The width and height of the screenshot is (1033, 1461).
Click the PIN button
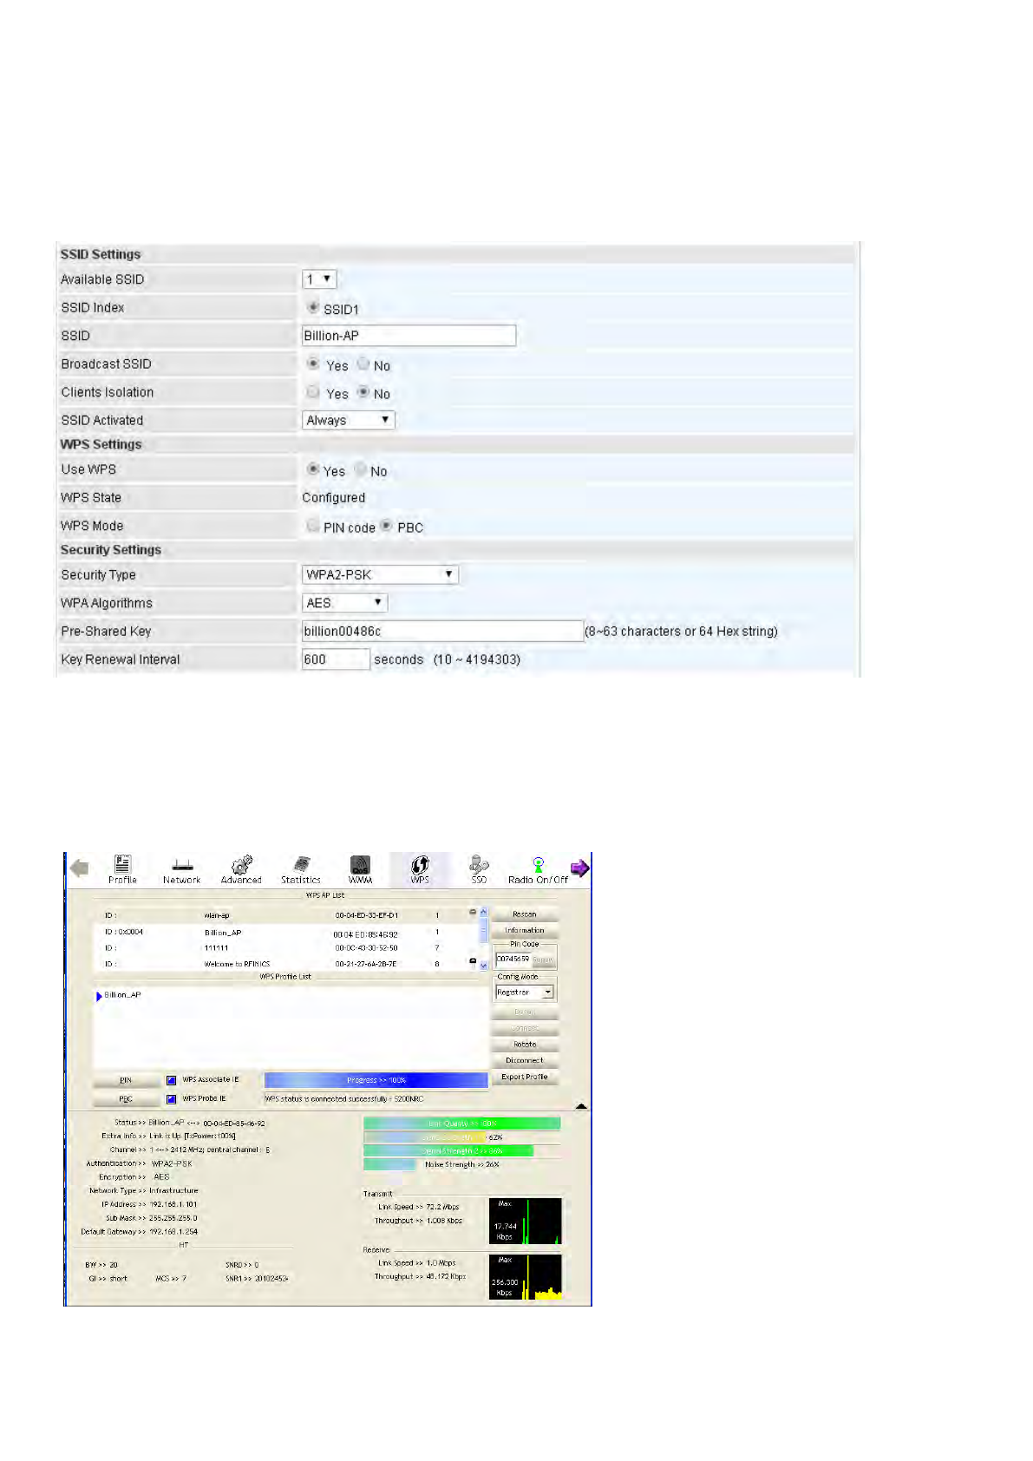tap(127, 1080)
